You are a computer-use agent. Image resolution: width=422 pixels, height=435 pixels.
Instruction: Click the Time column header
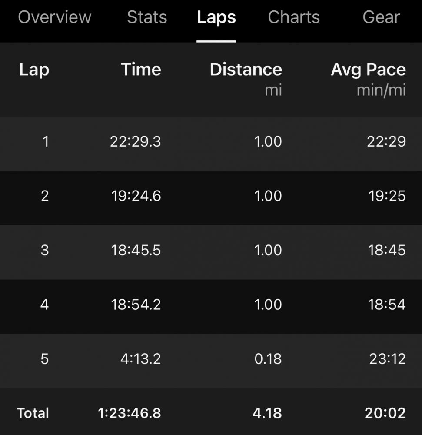141,70
